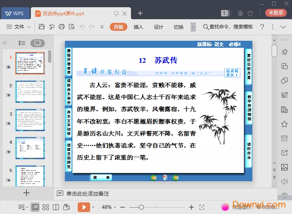This screenshot has height=214, width=292.
Task: Click the 素材日积月累 side tab
Action: click(249, 66)
